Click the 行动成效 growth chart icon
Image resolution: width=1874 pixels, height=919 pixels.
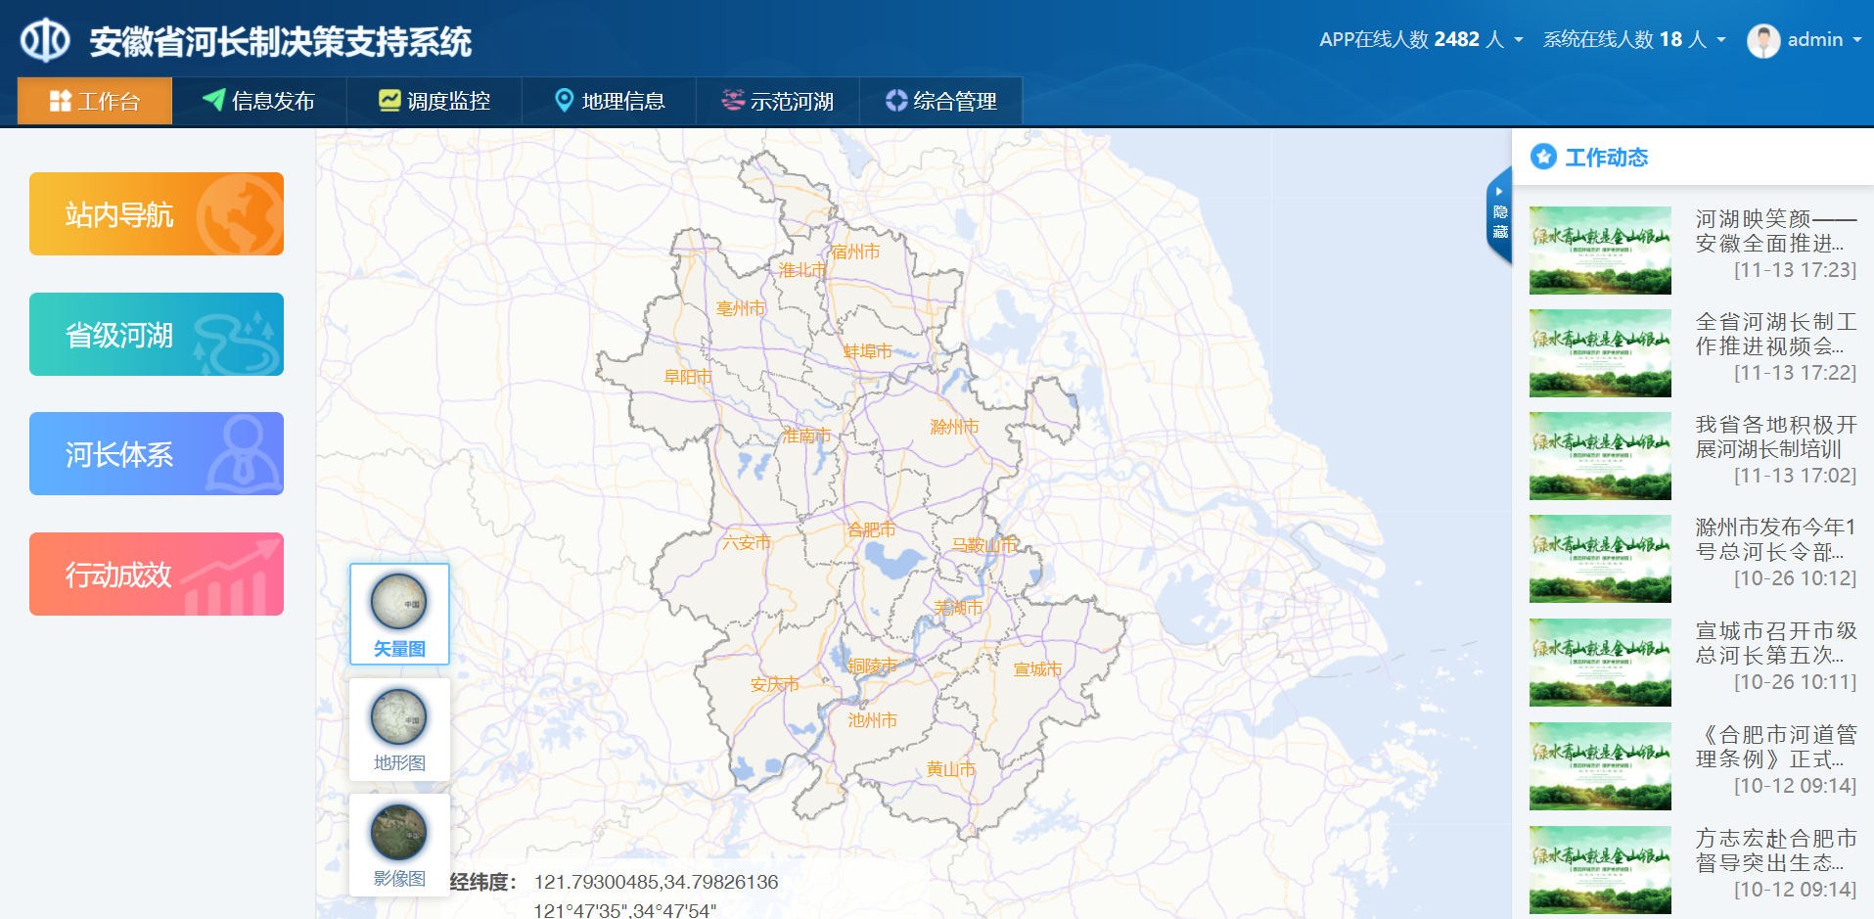coord(232,577)
